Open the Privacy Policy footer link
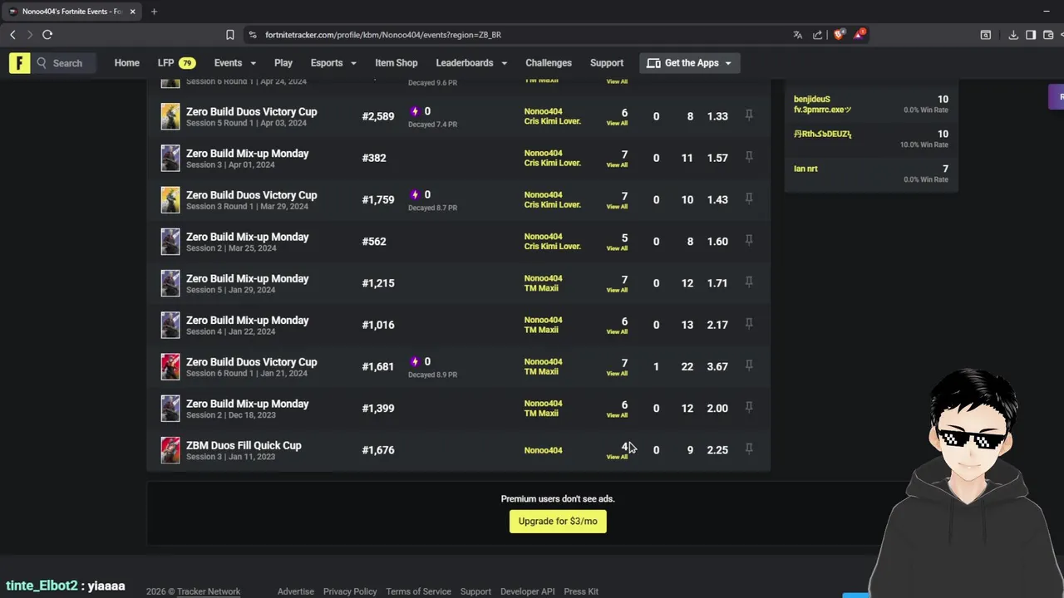The image size is (1064, 598). click(350, 591)
